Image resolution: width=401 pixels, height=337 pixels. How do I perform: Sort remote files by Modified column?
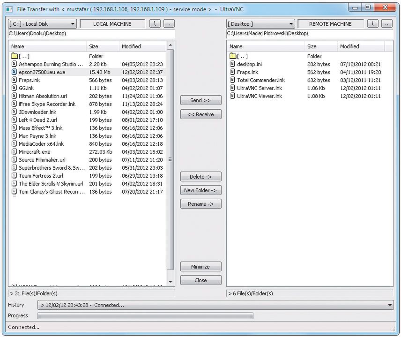pyautogui.click(x=361, y=46)
